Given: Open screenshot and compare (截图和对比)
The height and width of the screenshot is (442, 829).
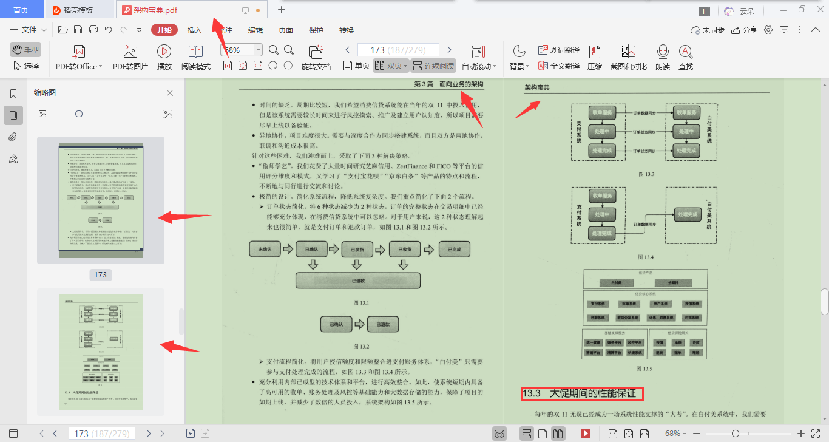Looking at the screenshot, I should click(x=628, y=58).
